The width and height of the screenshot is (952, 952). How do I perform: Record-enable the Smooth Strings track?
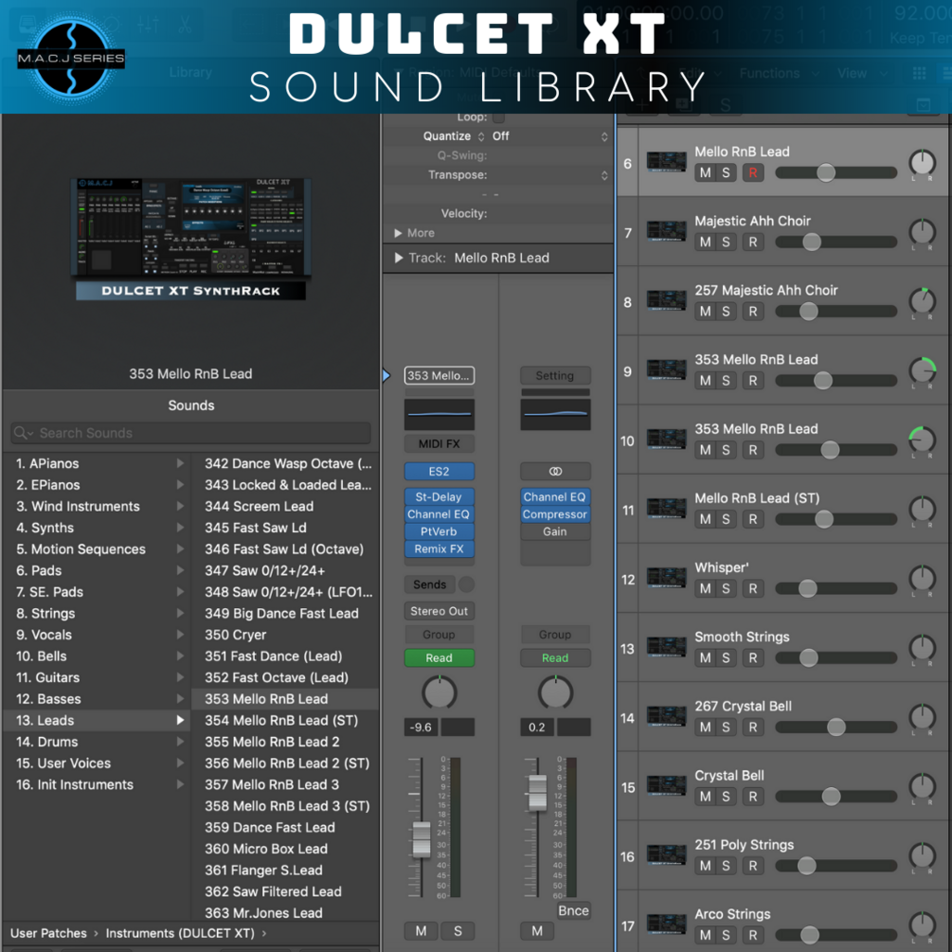pyautogui.click(x=753, y=657)
